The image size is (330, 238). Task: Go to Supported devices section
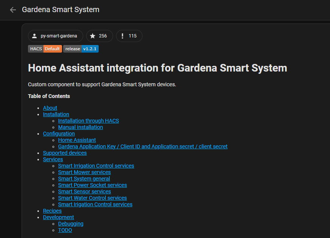(x=65, y=153)
